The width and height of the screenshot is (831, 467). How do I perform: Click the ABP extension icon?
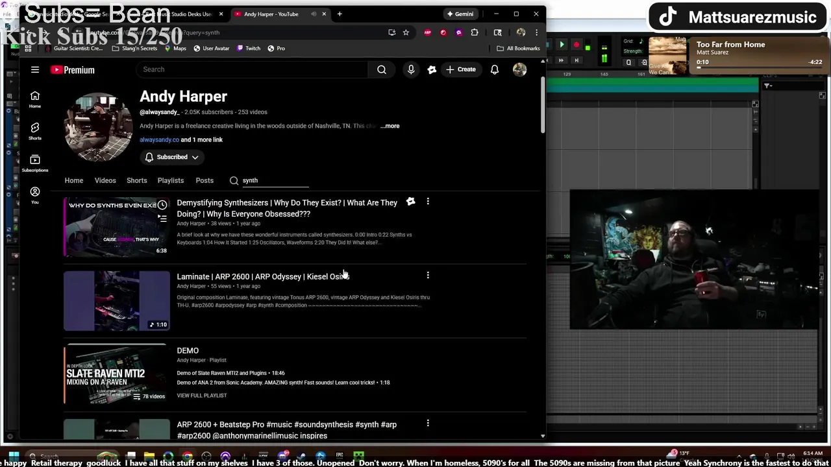point(428,32)
